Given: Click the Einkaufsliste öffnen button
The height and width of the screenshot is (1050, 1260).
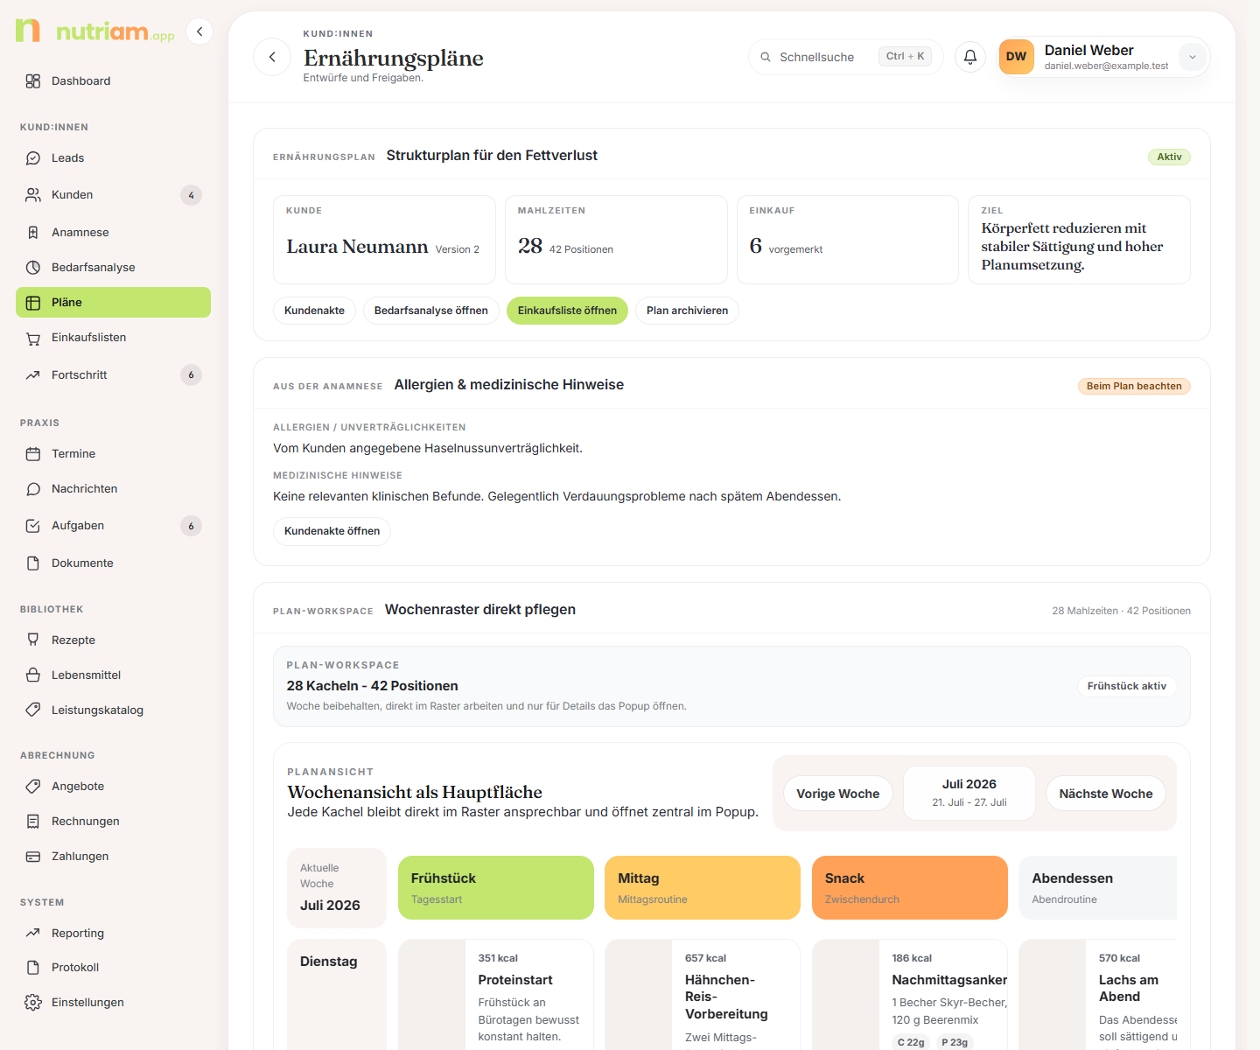Looking at the screenshot, I should click(x=567, y=311).
